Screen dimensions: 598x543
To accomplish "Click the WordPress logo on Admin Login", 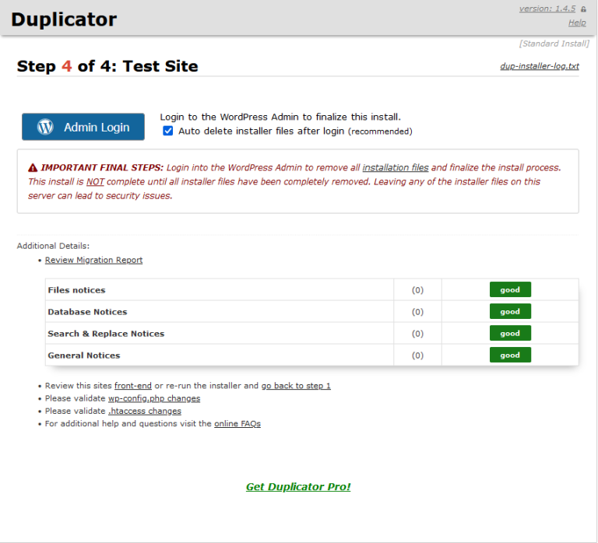I will point(45,127).
